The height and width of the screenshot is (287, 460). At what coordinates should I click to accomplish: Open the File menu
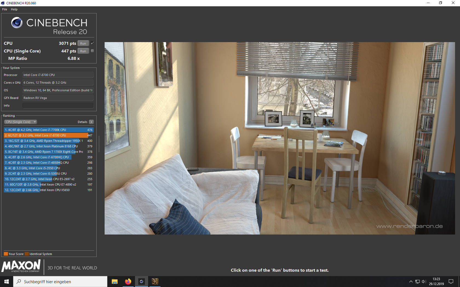[5, 9]
